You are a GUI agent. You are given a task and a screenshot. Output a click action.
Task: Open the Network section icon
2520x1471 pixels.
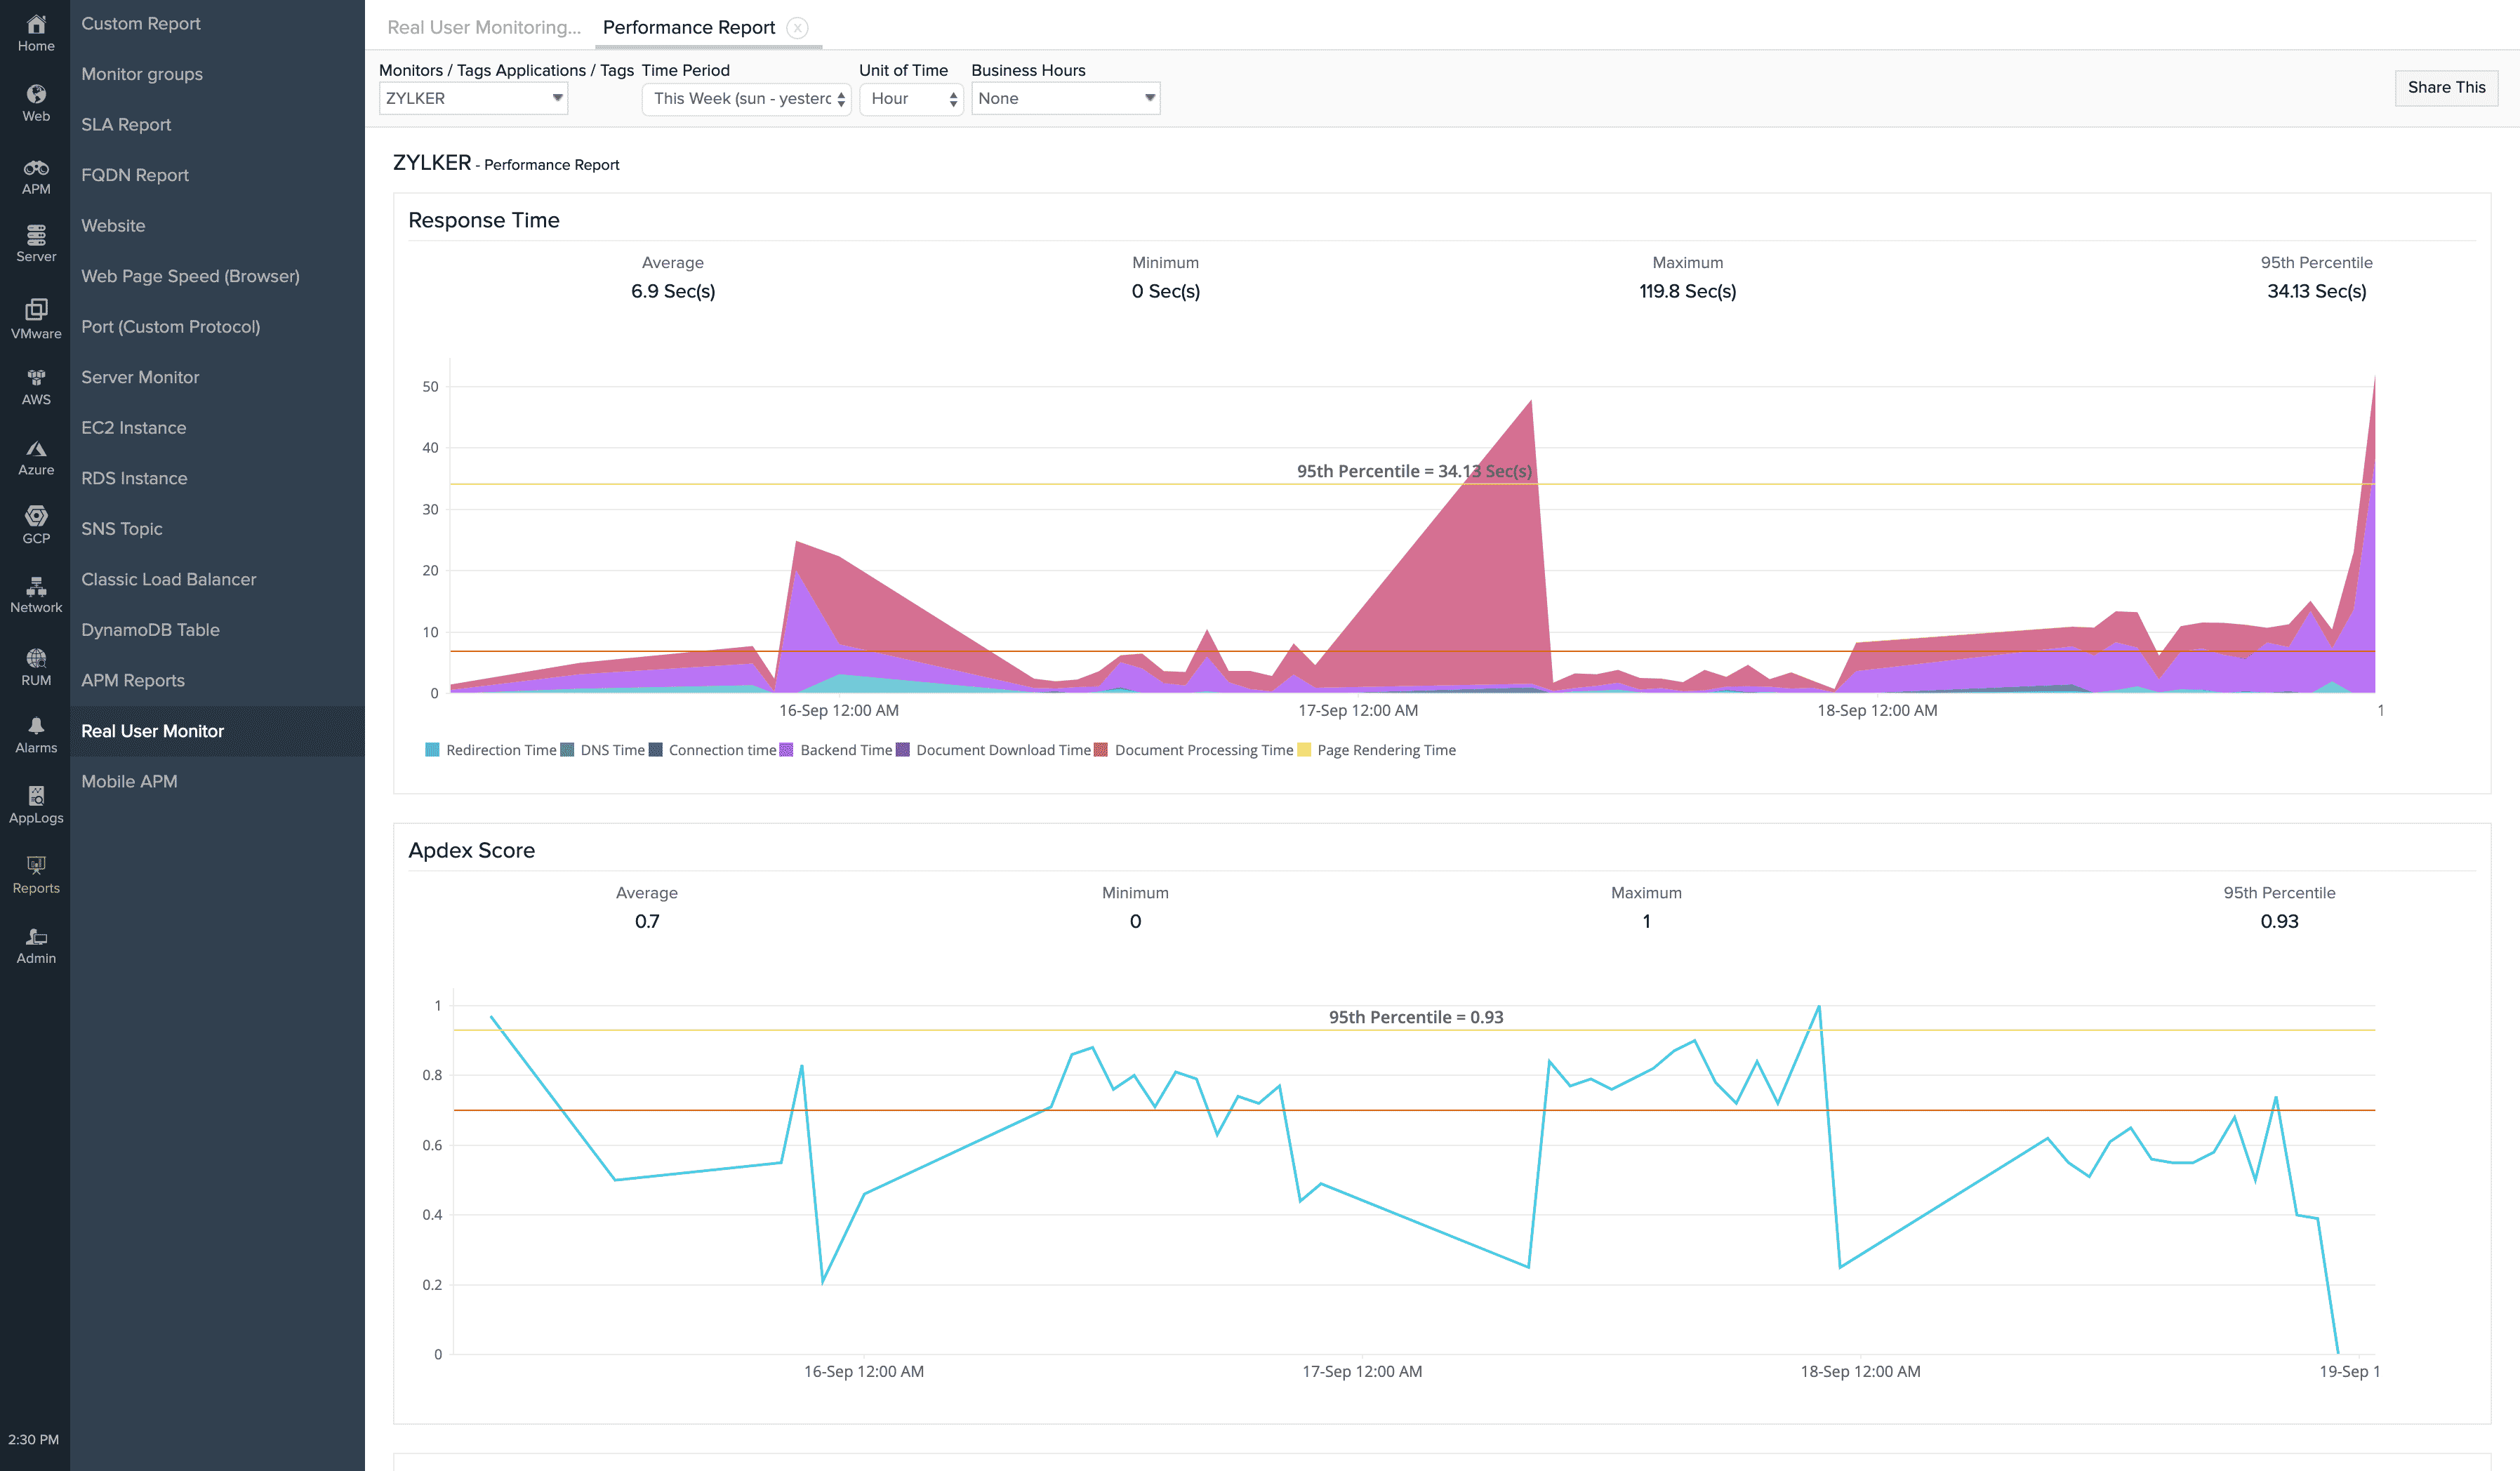(36, 594)
